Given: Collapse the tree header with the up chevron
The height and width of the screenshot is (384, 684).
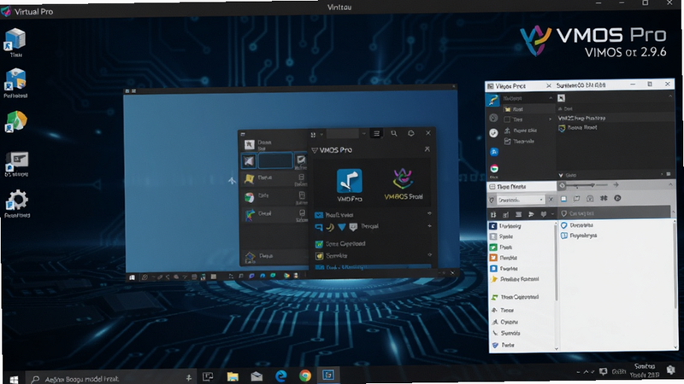Looking at the screenshot, I should click(x=551, y=98).
